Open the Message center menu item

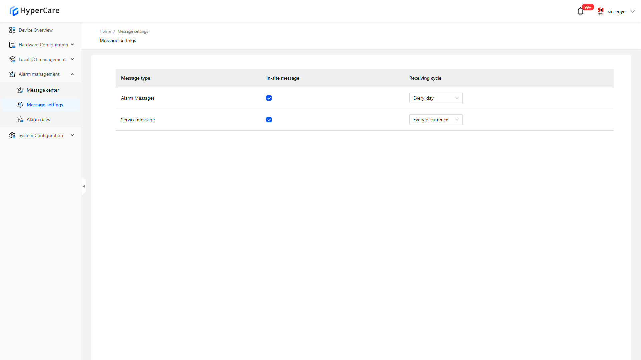coord(43,90)
